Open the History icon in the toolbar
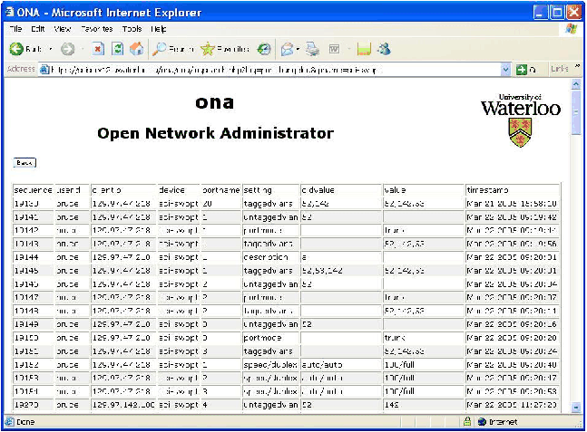587x432 pixels. (x=264, y=49)
